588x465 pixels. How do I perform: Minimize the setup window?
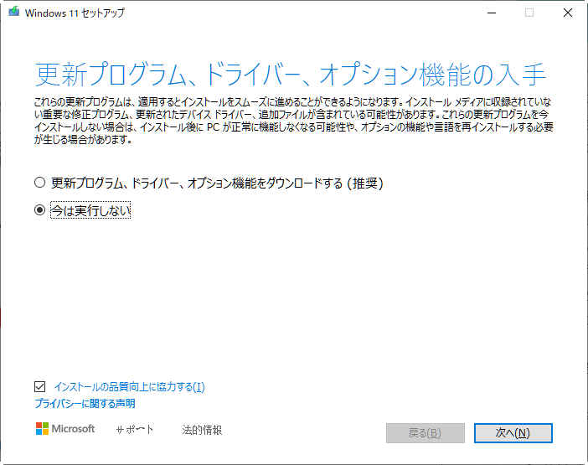click(489, 13)
